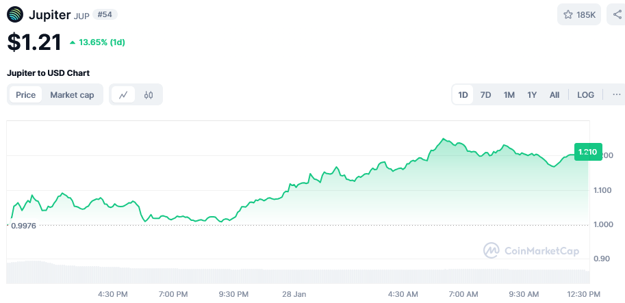Click the #54 rank badge
The height and width of the screenshot is (303, 625).
tap(105, 15)
